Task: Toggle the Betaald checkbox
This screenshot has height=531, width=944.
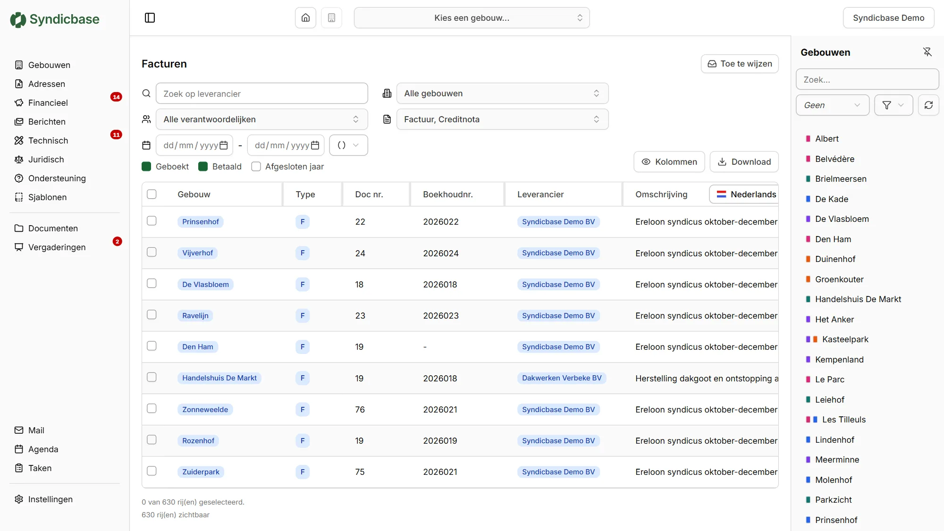Action: (203, 166)
